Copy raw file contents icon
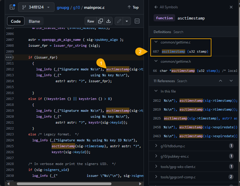 point(101,21)
